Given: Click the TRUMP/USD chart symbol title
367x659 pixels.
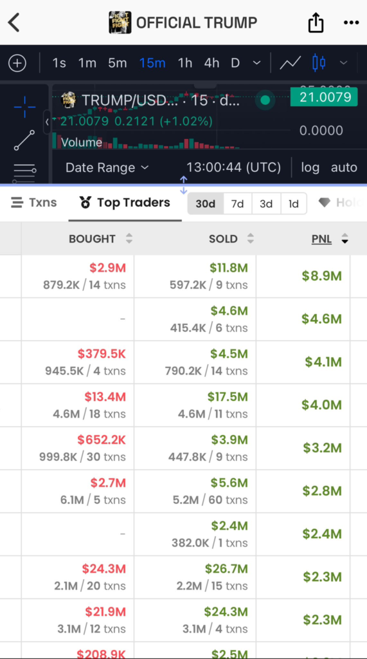Looking at the screenshot, I should (161, 100).
